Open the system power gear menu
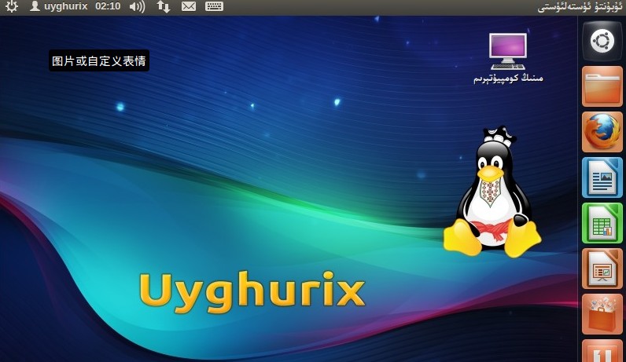626x362 pixels. [x=12, y=6]
